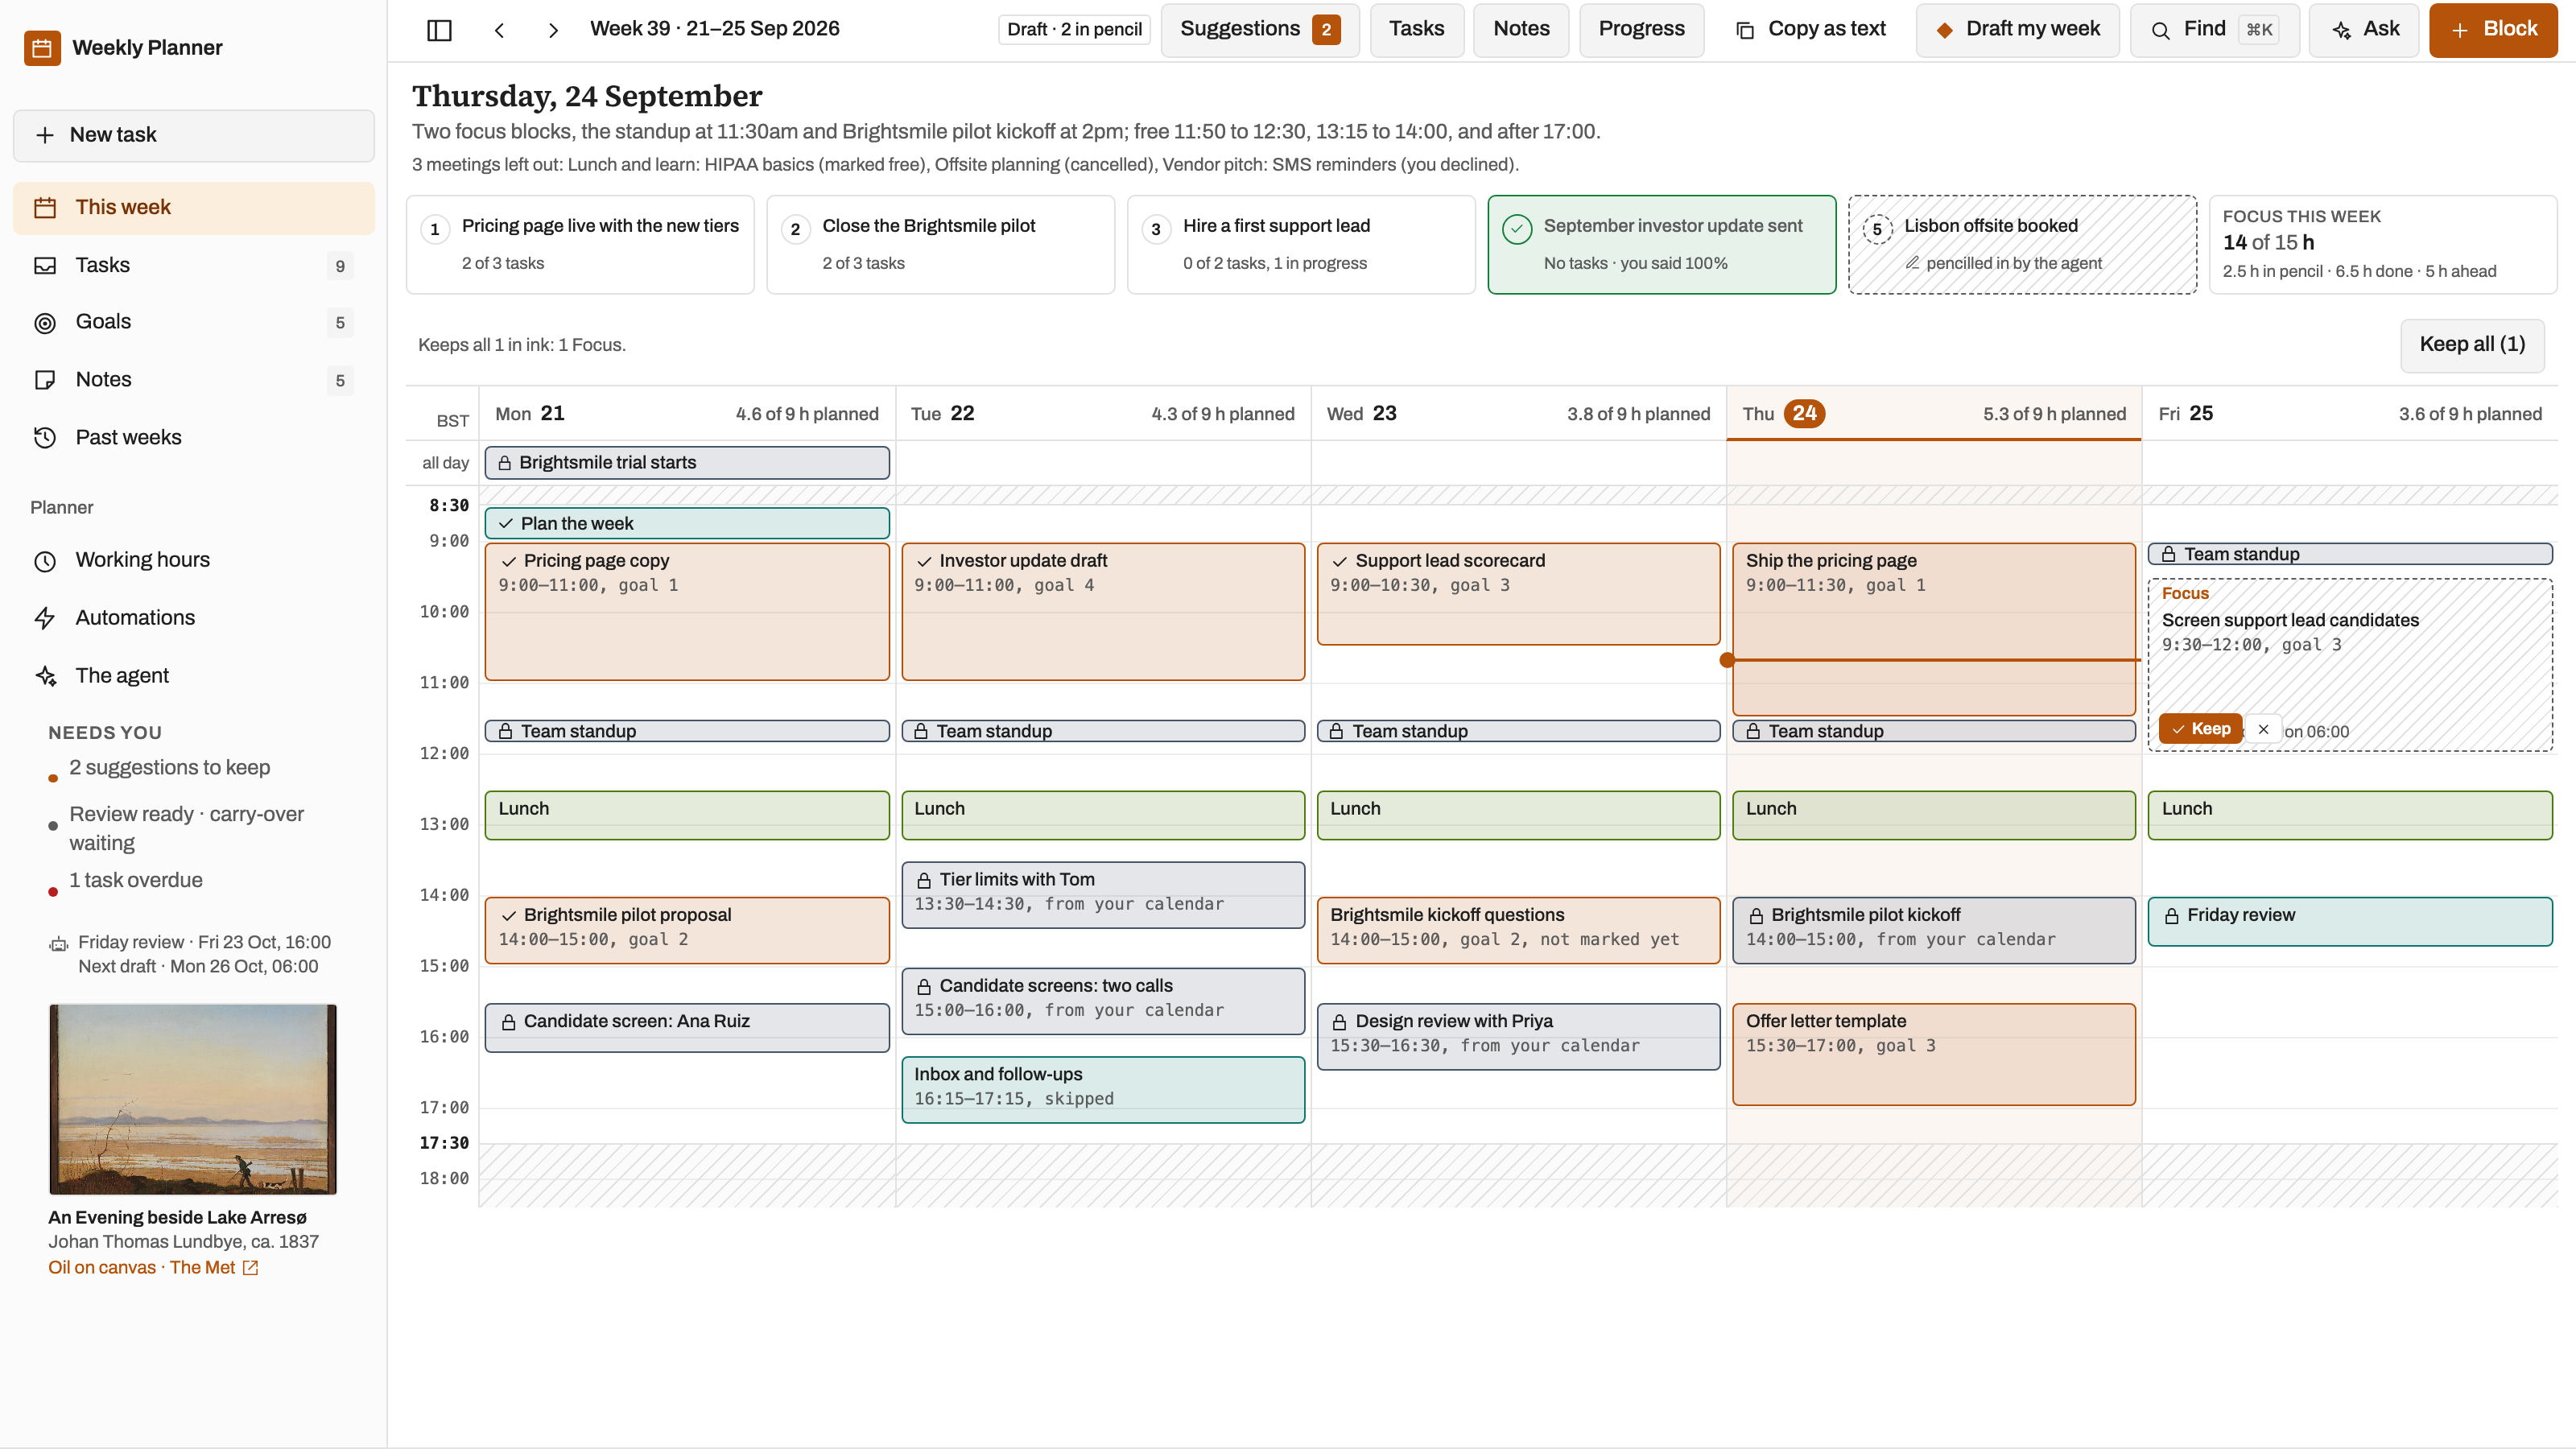
Task: Open the Suggestions tab
Action: [1260, 30]
